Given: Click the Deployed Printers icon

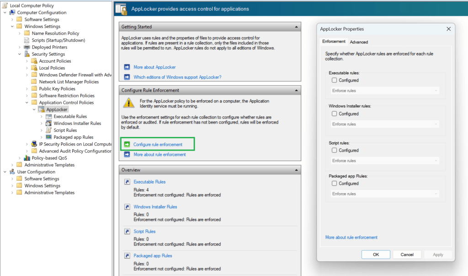Looking at the screenshot, I should pos(27,47).
